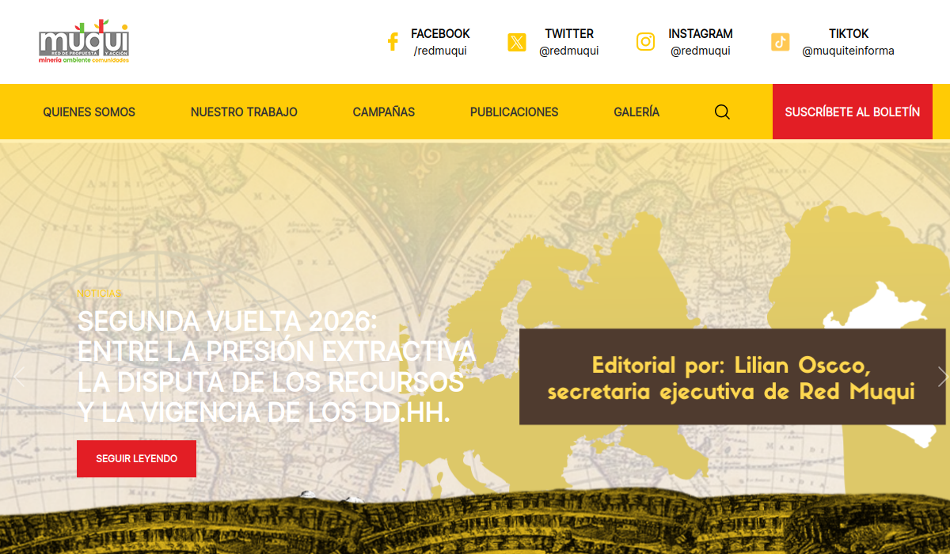The width and height of the screenshot is (950, 554).
Task: Go to next slide arrow
Action: pos(942,377)
